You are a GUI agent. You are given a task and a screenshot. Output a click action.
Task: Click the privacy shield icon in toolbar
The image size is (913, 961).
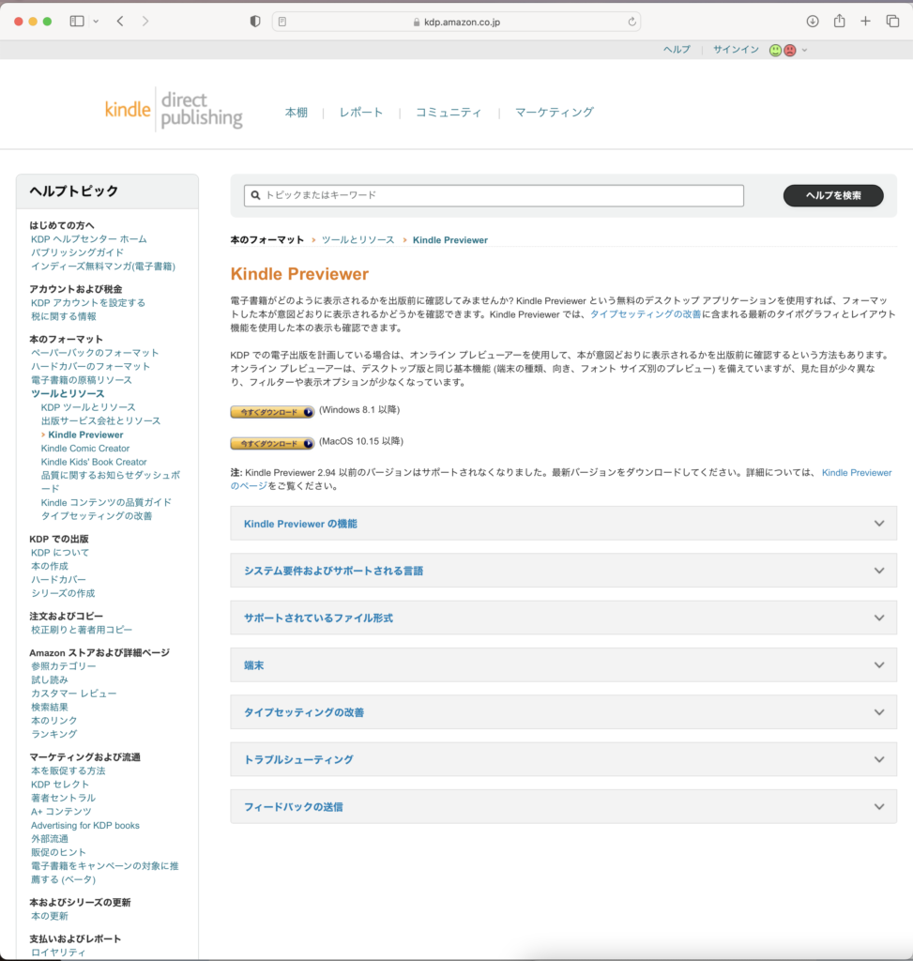point(255,21)
